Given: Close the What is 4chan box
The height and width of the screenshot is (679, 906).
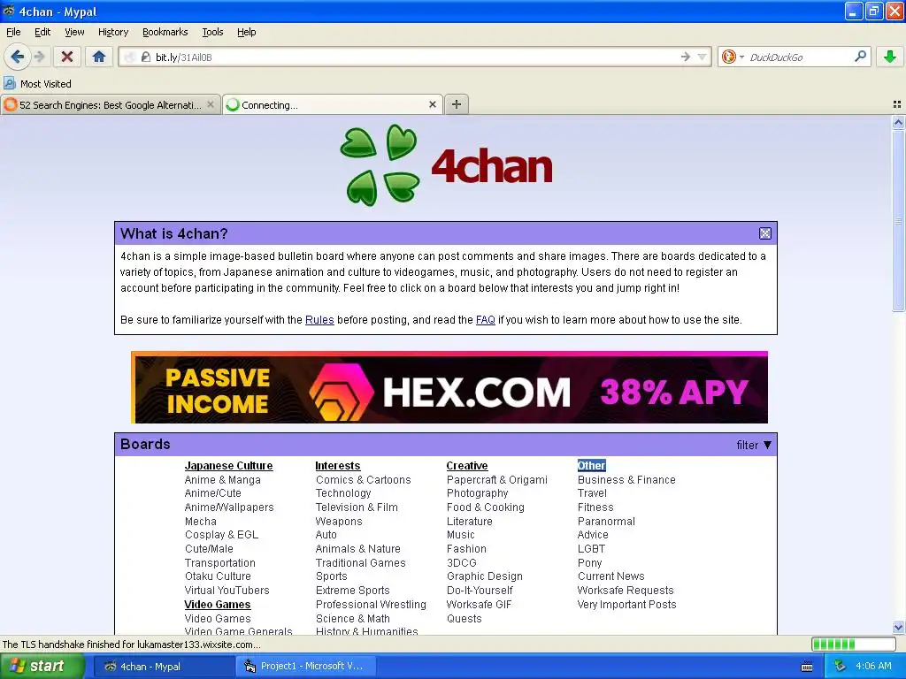Looking at the screenshot, I should (765, 233).
